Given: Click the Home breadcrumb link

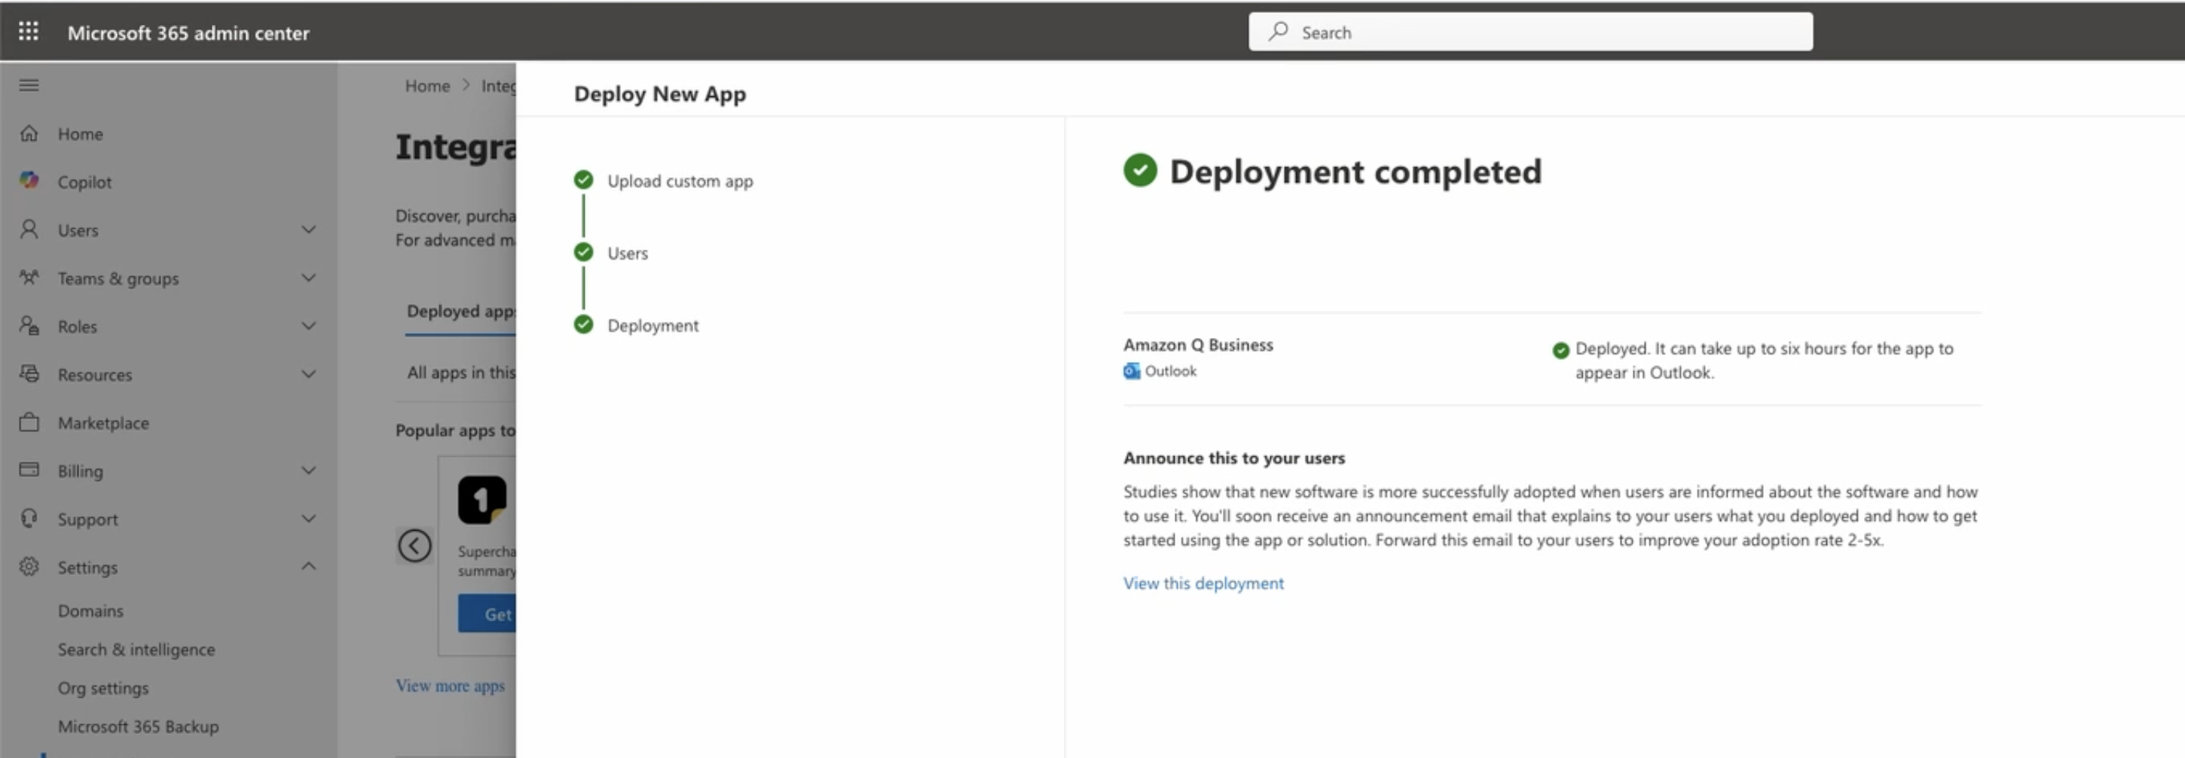Looking at the screenshot, I should pos(427,86).
